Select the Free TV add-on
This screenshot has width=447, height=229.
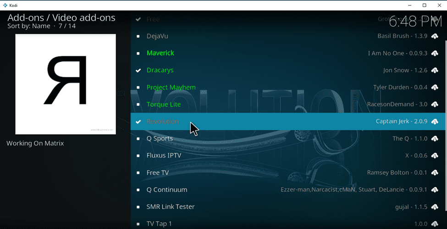point(287,173)
